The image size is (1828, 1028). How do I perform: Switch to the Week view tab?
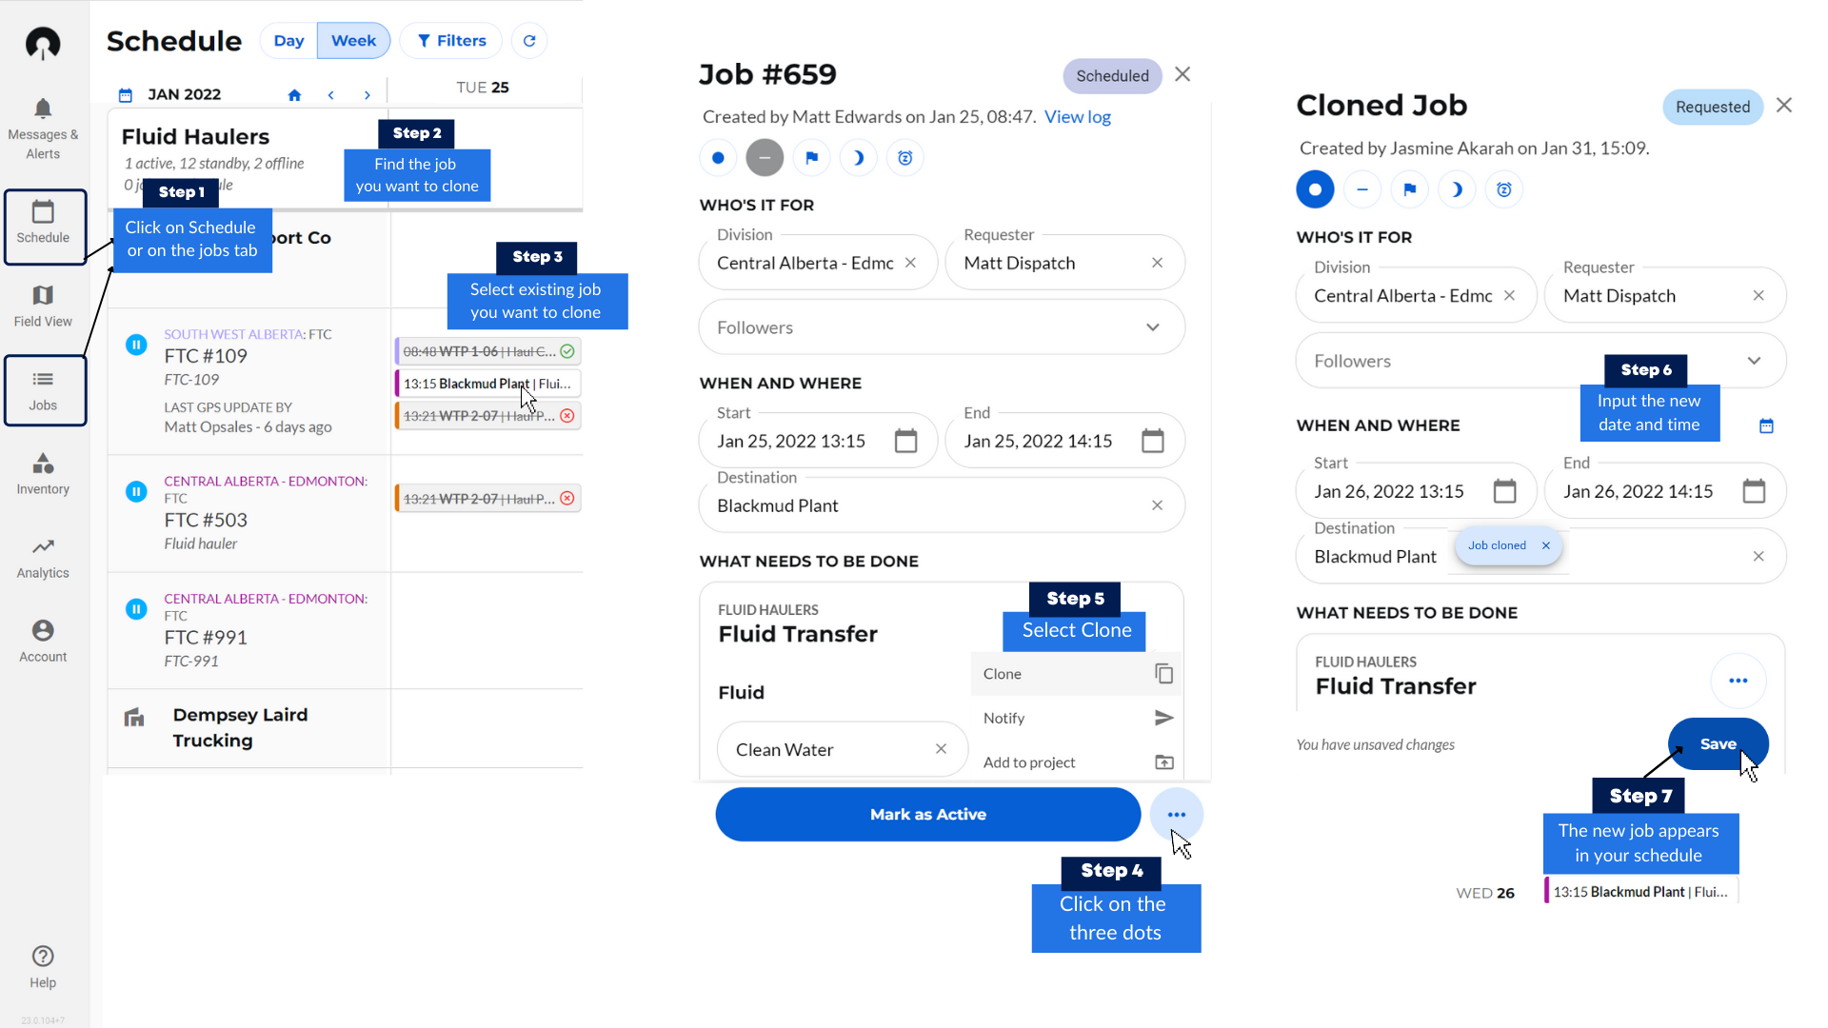pos(353,41)
